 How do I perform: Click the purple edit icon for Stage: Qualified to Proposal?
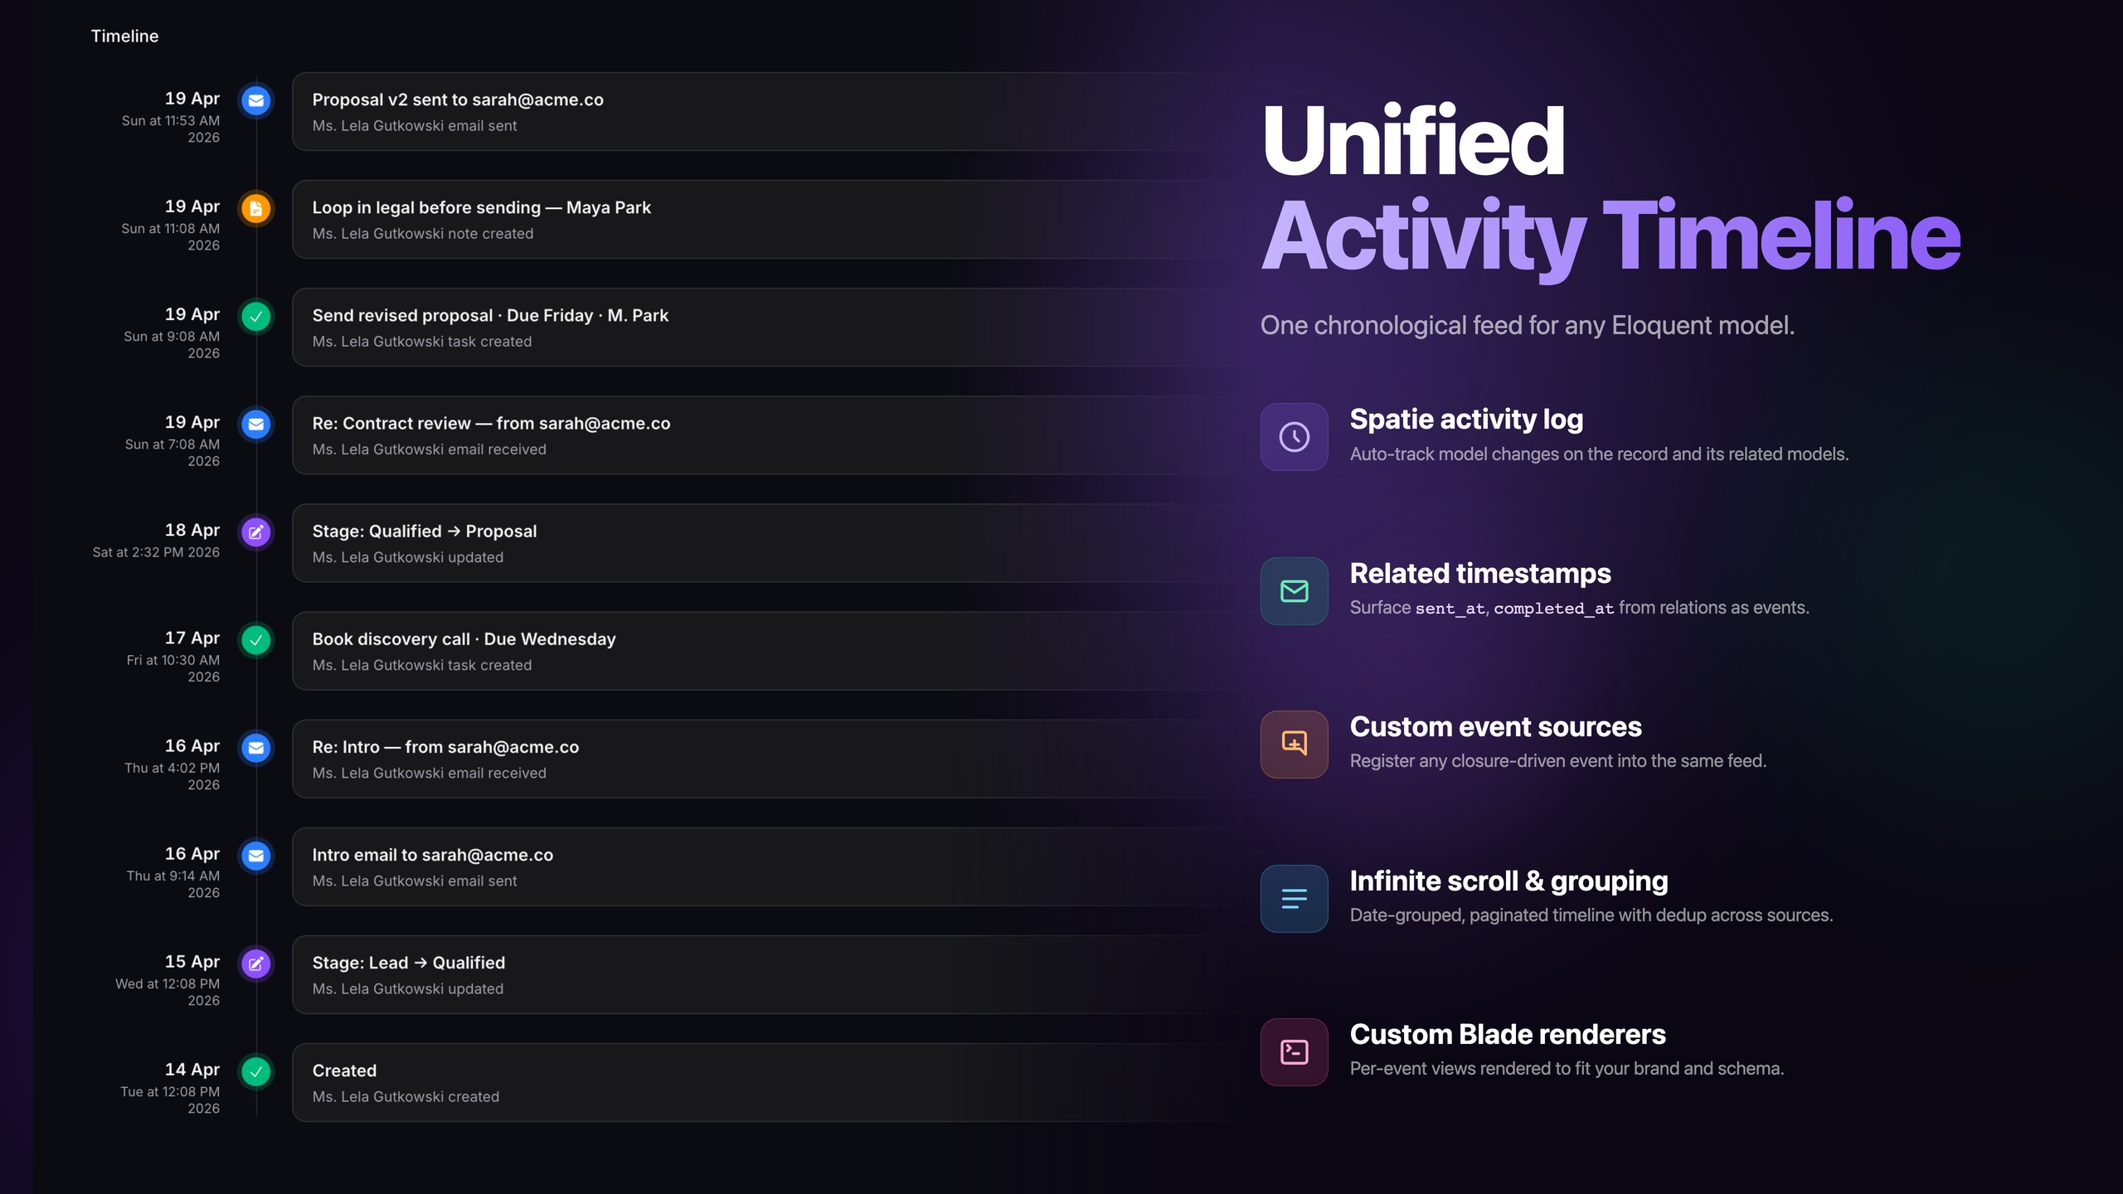[255, 532]
